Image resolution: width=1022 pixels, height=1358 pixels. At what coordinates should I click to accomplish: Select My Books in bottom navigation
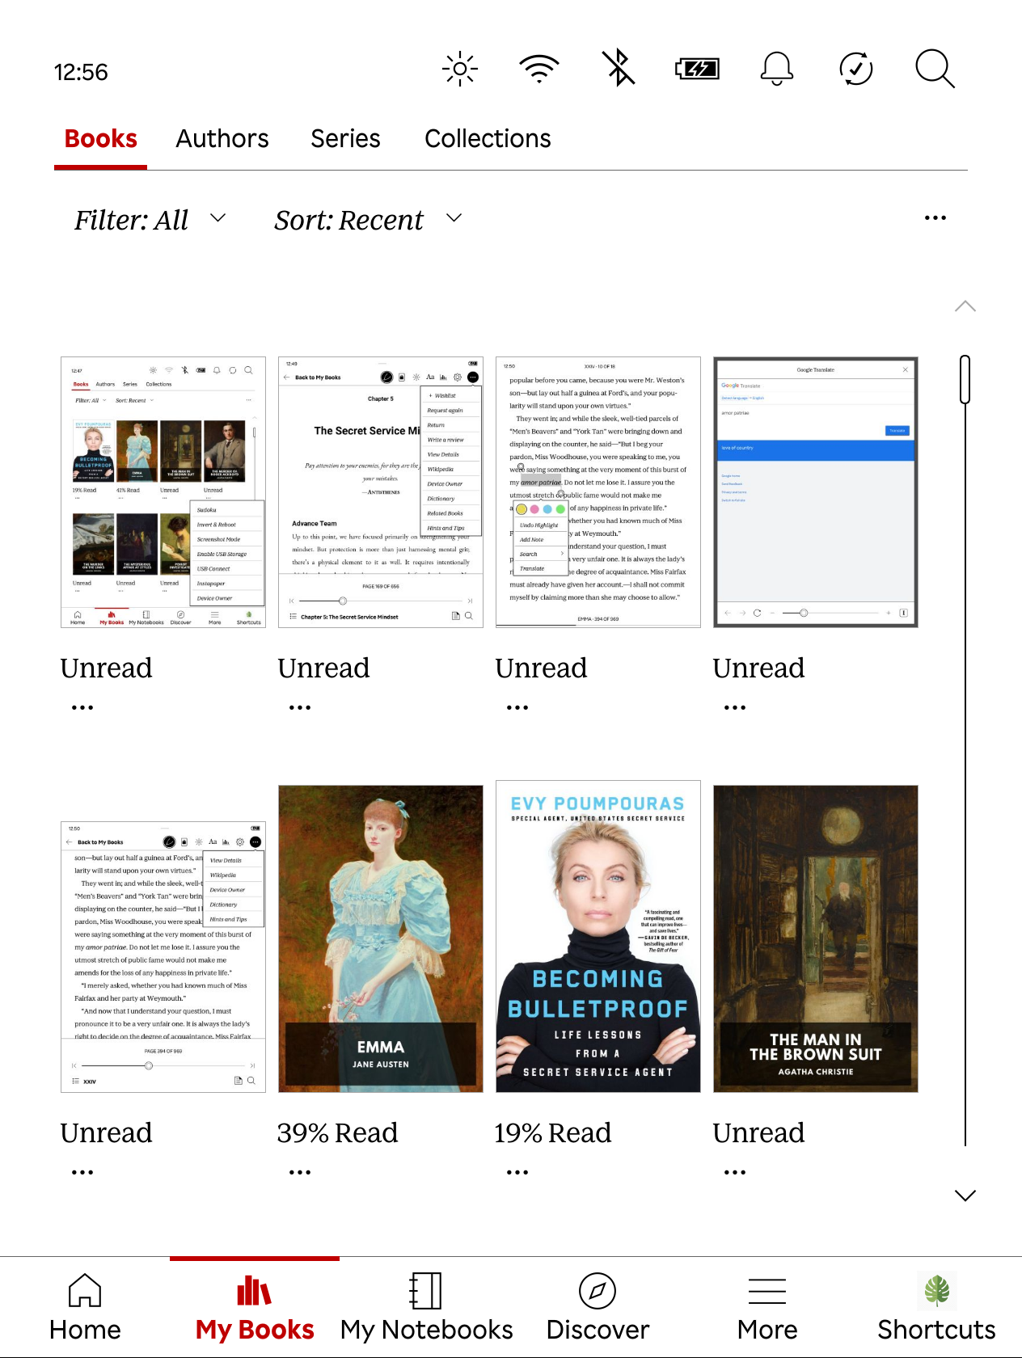pyautogui.click(x=255, y=1308)
